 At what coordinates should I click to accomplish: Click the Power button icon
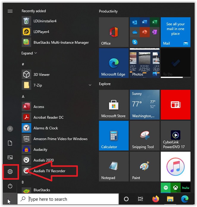click(x=10, y=186)
